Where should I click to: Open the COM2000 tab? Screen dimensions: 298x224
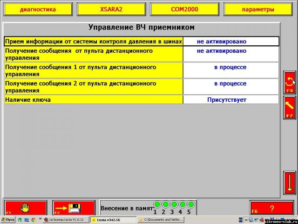[184, 9]
